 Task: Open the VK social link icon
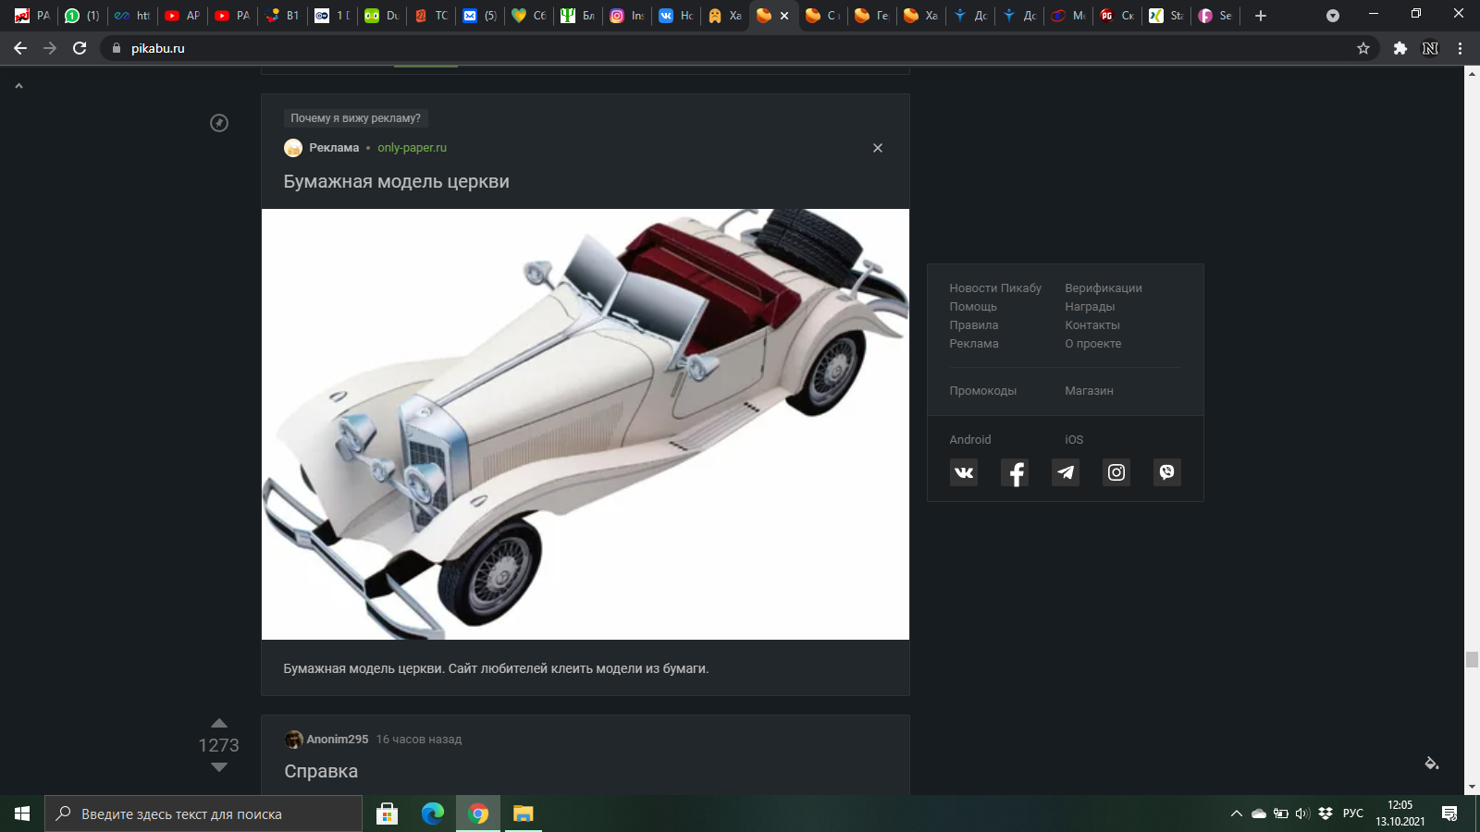(964, 472)
